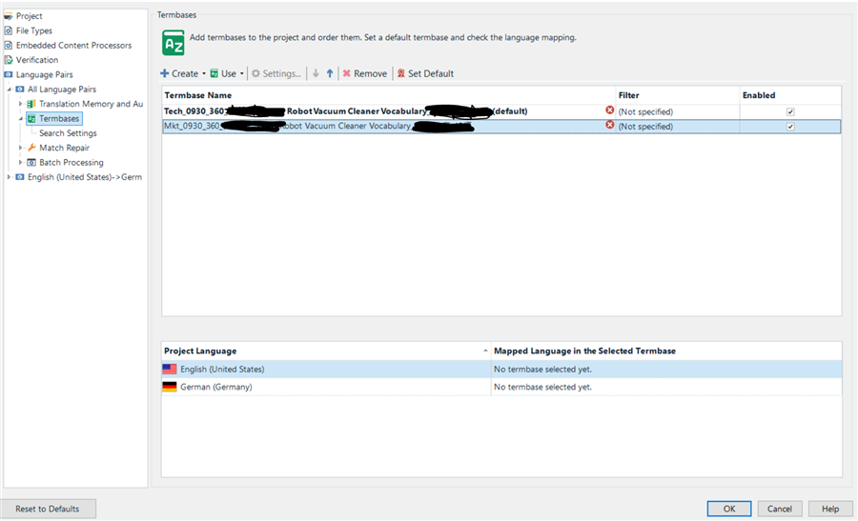
Task: Click the Verification tree icon
Action: click(9, 60)
